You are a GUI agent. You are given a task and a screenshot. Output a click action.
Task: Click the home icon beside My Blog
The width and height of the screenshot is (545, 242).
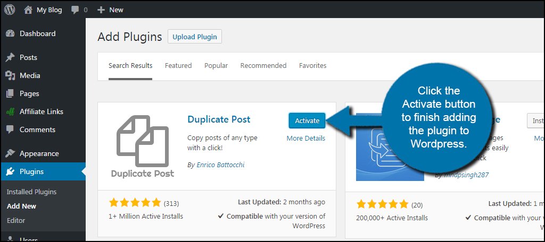pyautogui.click(x=28, y=10)
